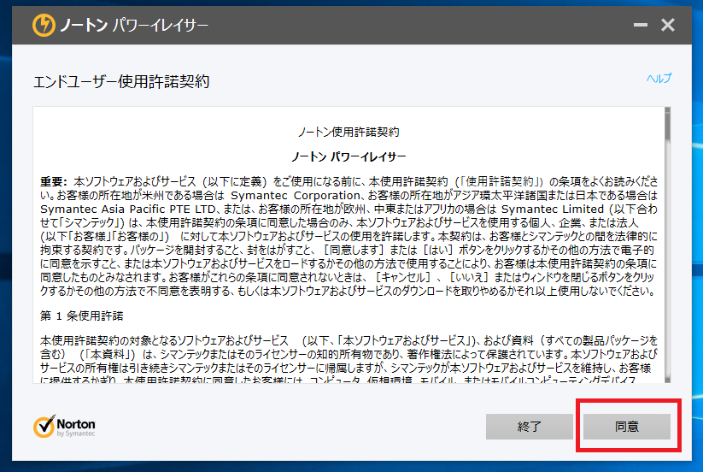Click the ノートン使用許諾契約 title text
Screen dimensions: 703x472
(349, 132)
